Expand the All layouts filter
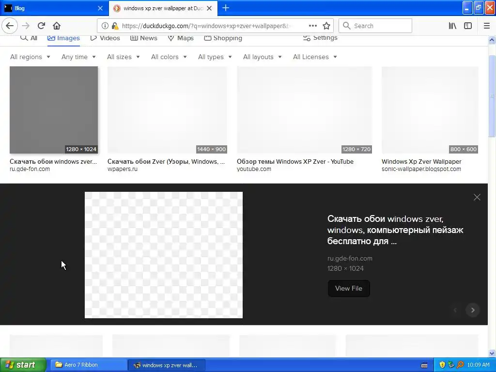496x372 pixels. pyautogui.click(x=262, y=57)
